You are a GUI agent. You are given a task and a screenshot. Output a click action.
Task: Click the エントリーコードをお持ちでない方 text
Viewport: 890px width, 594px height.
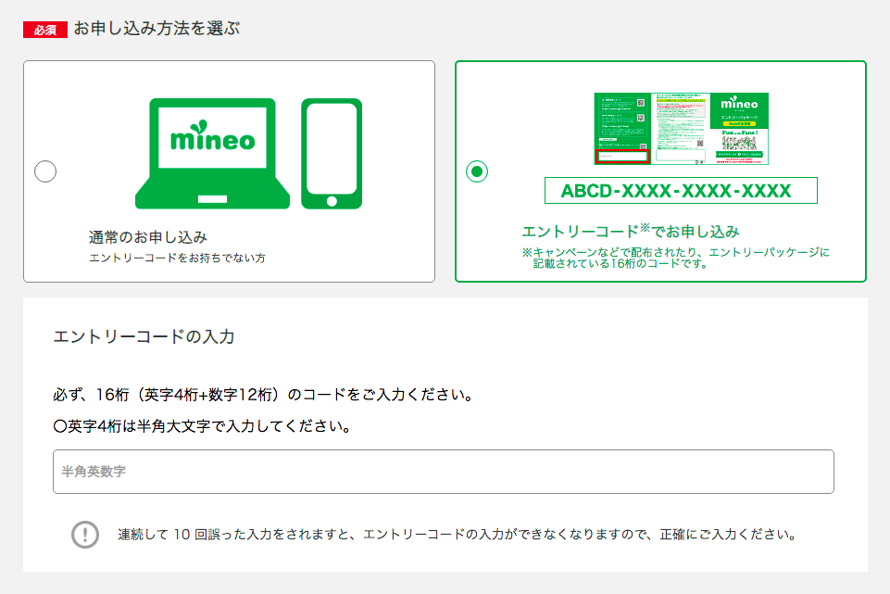pyautogui.click(x=177, y=258)
